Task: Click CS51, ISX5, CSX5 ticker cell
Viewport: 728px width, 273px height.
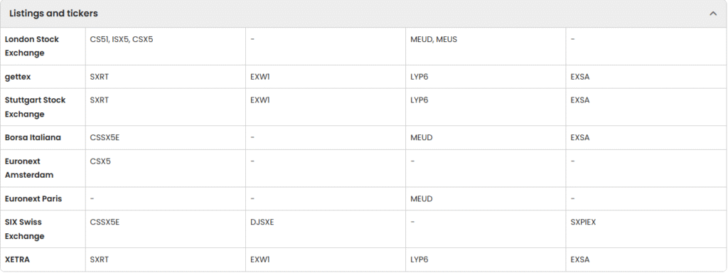Action: (x=122, y=40)
